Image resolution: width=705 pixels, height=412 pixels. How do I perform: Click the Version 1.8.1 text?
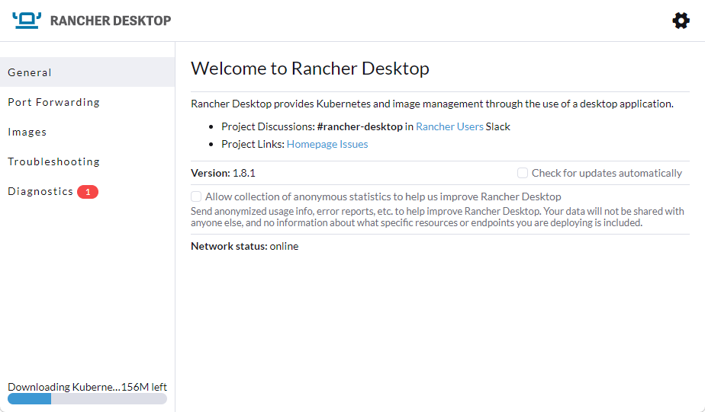coord(223,173)
